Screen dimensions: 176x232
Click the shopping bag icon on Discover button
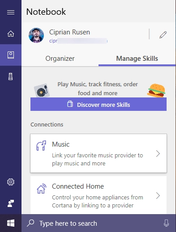(x=70, y=104)
